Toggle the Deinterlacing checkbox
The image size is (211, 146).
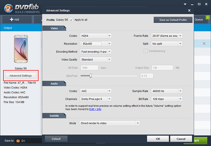tap(145, 51)
